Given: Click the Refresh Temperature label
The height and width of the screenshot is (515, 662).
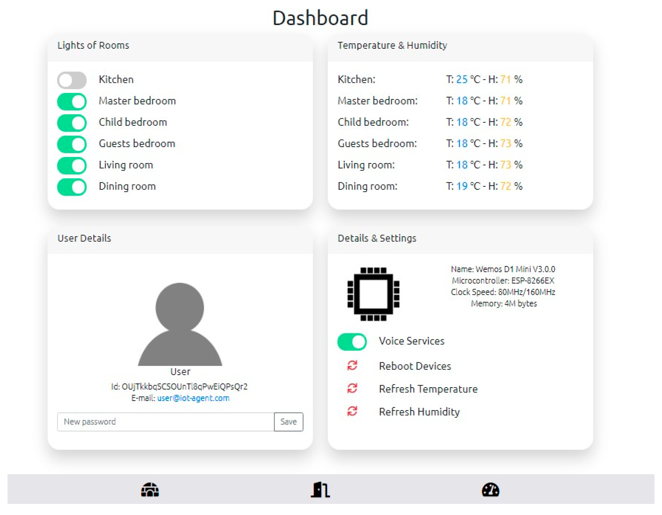Looking at the screenshot, I should [x=428, y=389].
